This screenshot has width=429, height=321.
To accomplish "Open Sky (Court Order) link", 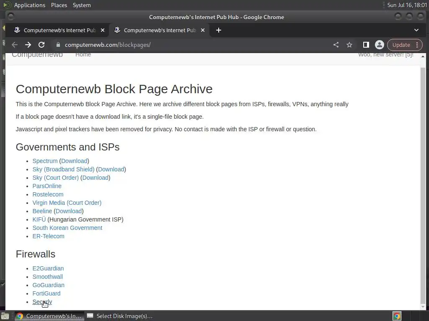I will pyautogui.click(x=56, y=178).
